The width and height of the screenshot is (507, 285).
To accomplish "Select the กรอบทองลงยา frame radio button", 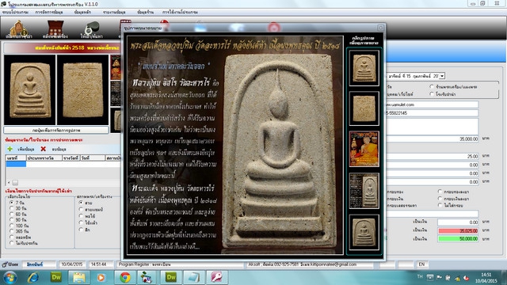I will click(x=440, y=192).
